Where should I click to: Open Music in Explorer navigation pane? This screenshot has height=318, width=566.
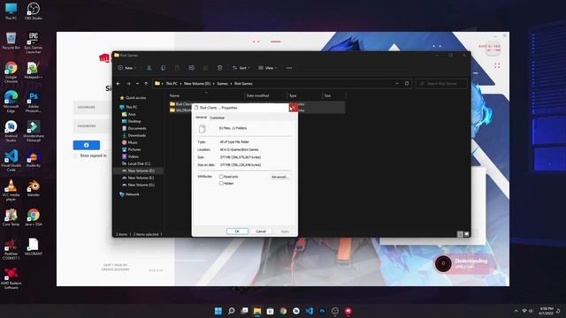[130, 142]
